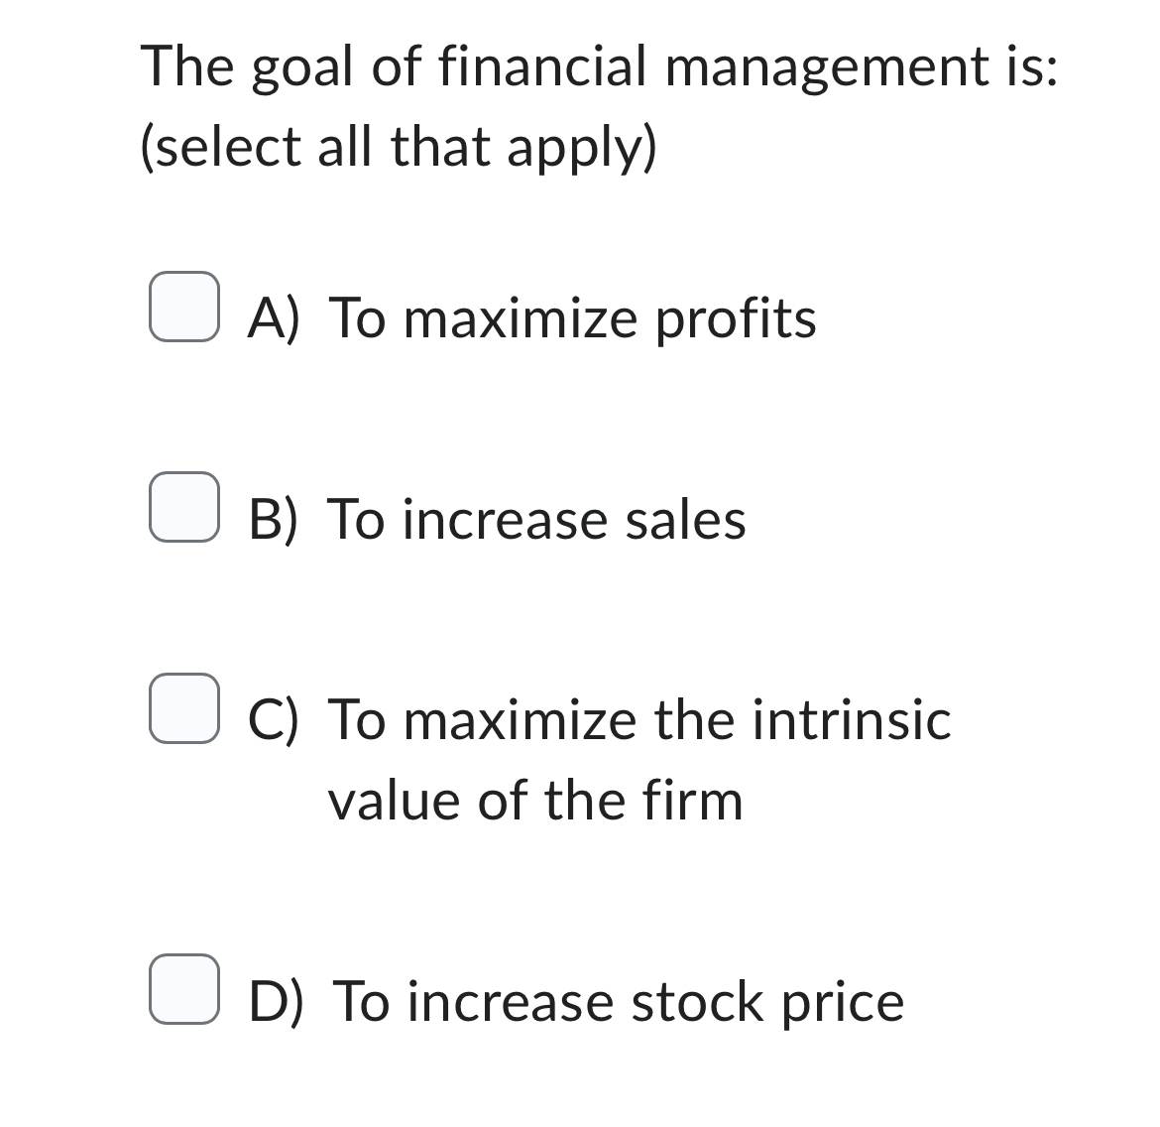
Task: Click the '(select all that apply)' instruction
Action: coord(399,147)
